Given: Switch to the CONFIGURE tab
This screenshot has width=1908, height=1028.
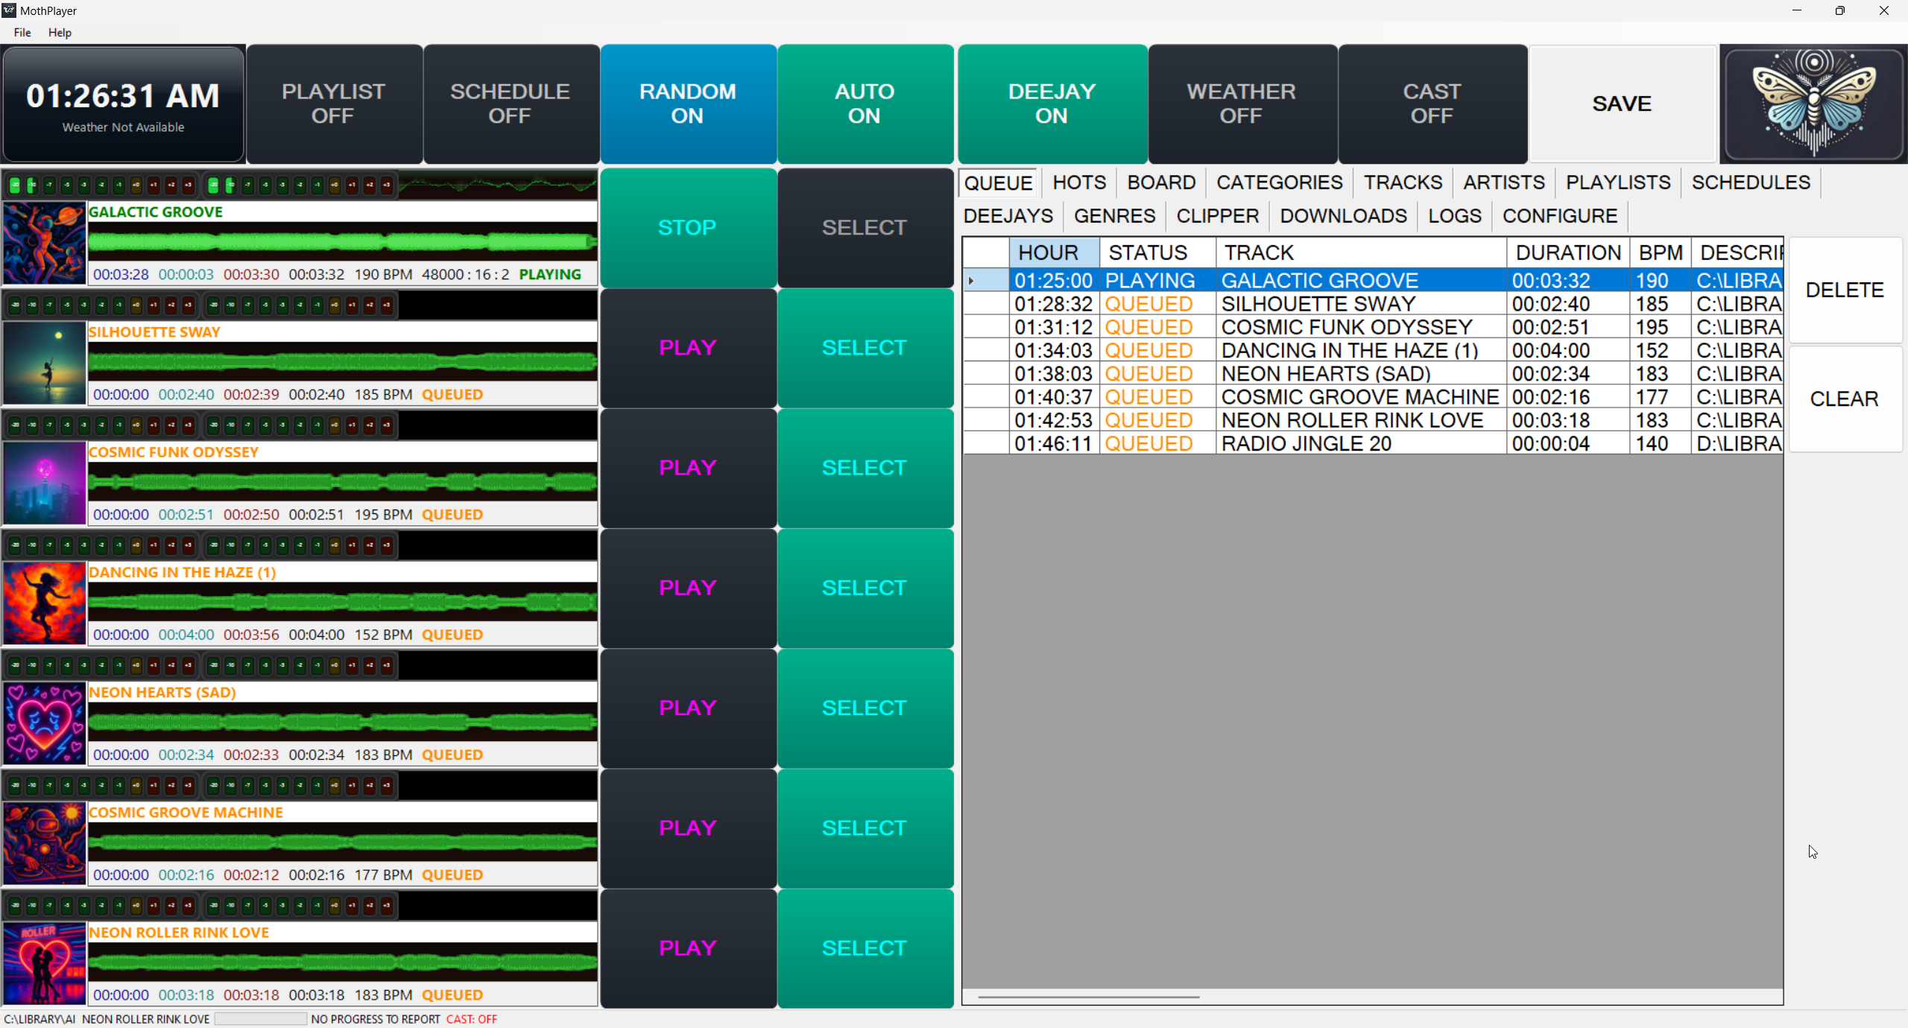Looking at the screenshot, I should tap(1558, 216).
